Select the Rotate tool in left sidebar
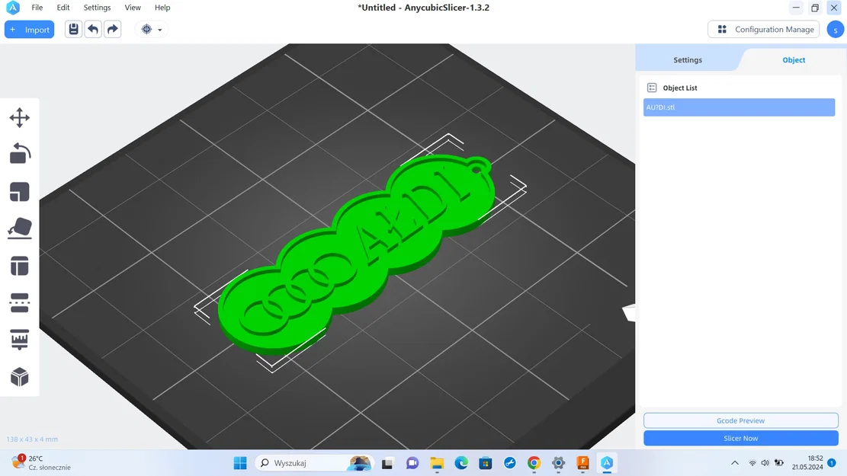The image size is (847, 476). 20,154
